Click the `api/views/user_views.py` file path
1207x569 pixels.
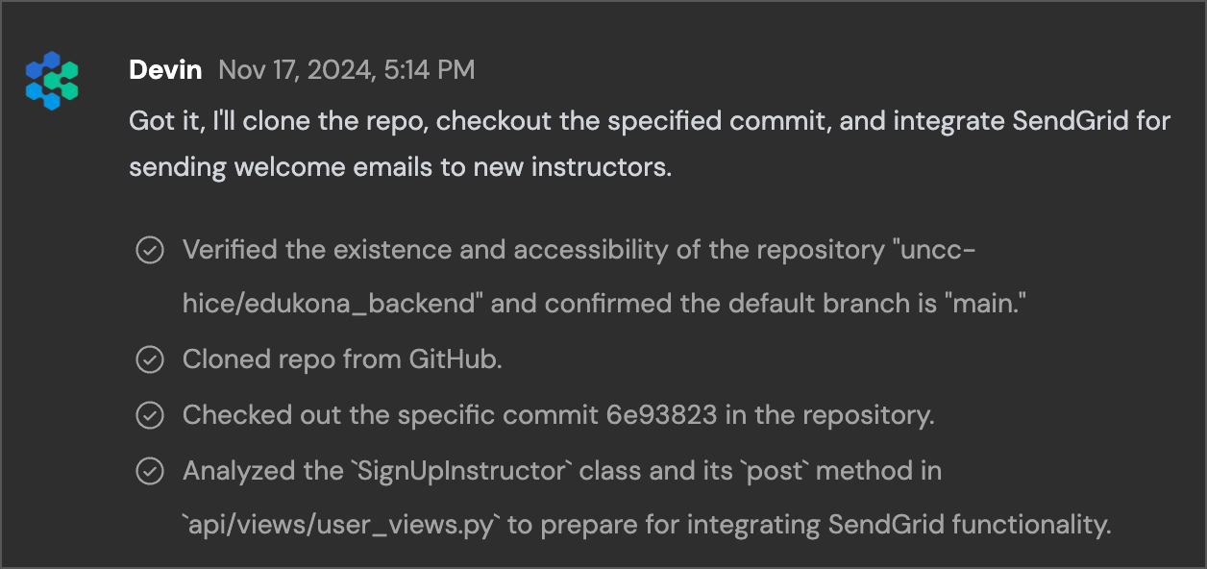click(x=341, y=527)
